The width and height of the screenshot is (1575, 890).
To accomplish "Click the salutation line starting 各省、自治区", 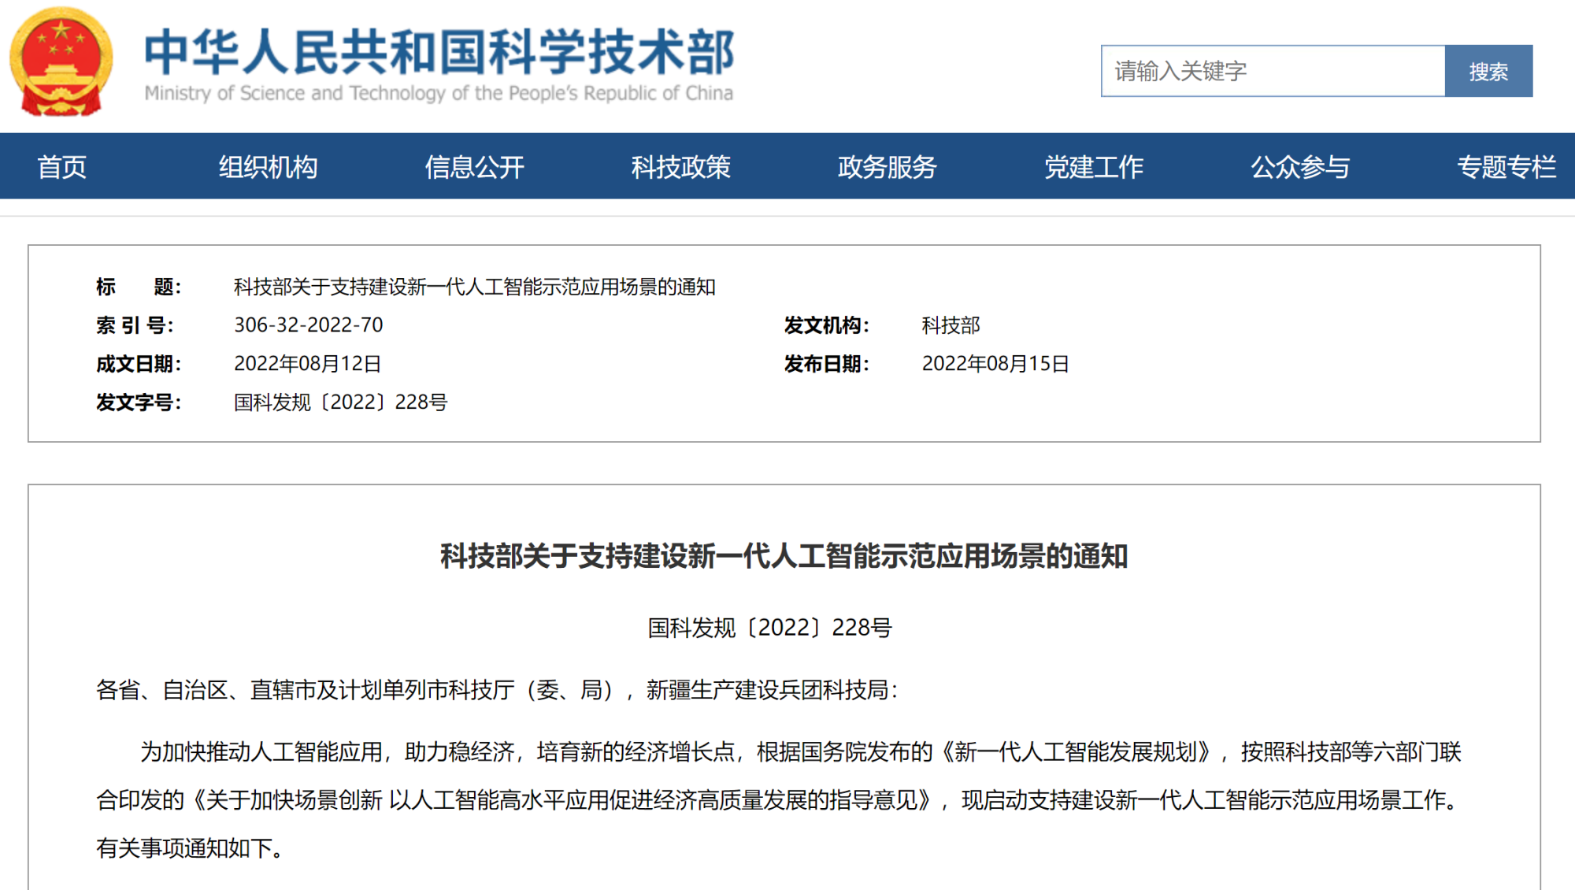I will click(x=497, y=690).
